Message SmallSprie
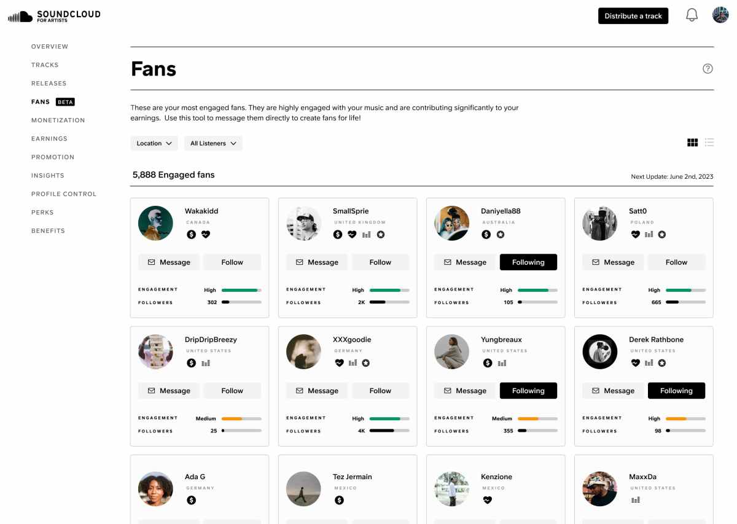Viewport: 737px width, 524px height. [317, 262]
